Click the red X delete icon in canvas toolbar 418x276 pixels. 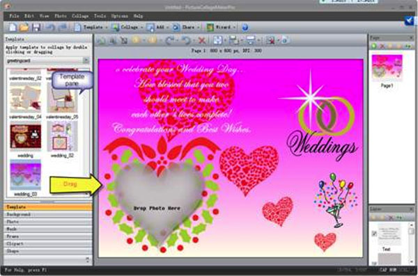[x=202, y=40]
